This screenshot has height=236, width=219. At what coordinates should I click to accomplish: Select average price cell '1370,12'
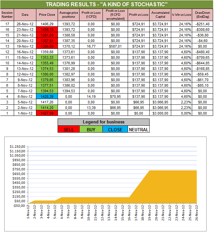point(69,46)
